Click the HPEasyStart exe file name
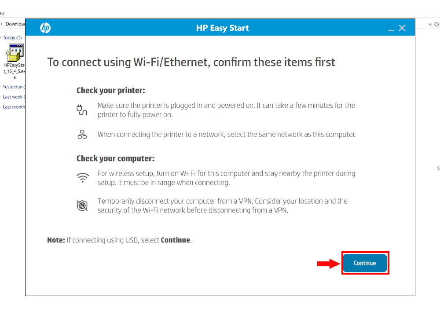This screenshot has width=440, height=312. 15,71
